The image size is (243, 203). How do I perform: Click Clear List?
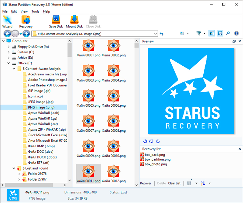click(174, 183)
